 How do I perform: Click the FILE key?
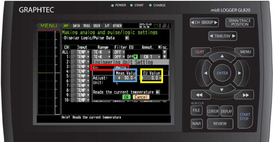click(196, 110)
